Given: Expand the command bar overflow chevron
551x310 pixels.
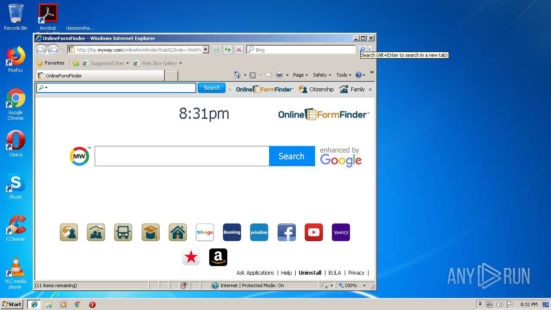Looking at the screenshot, I should 371,72.
